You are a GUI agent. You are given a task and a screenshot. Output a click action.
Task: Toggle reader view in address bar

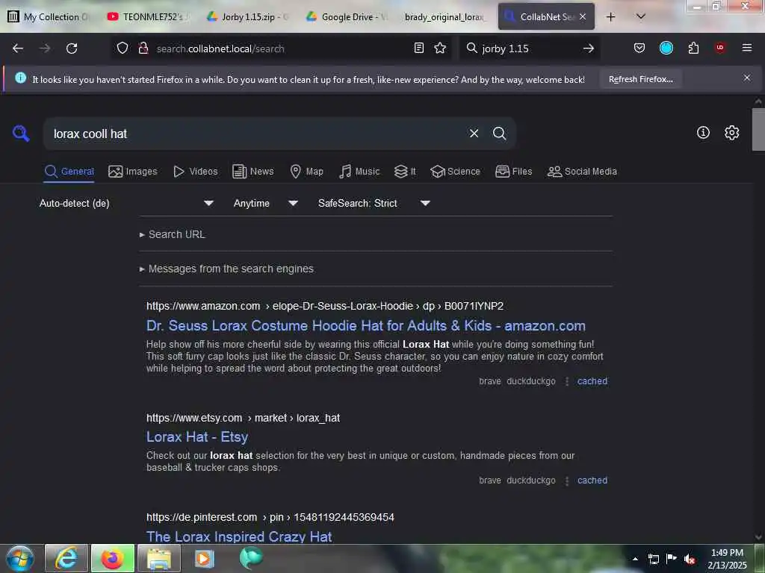(x=418, y=48)
